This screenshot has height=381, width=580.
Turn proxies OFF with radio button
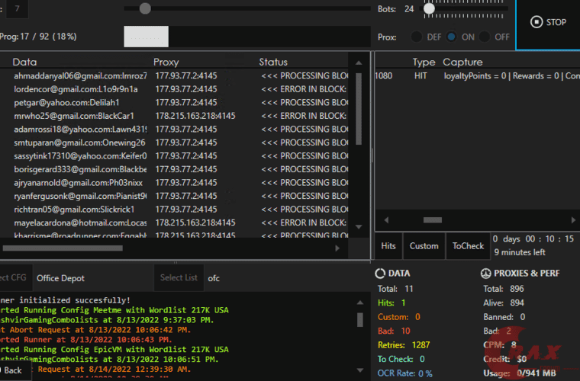pyautogui.click(x=485, y=37)
